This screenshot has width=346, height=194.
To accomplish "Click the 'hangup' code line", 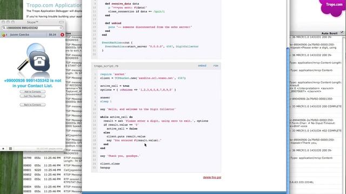I will 105,168.
